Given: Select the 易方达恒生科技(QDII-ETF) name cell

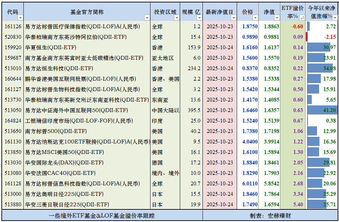Looking at the screenshot, I should click(x=87, y=68).
